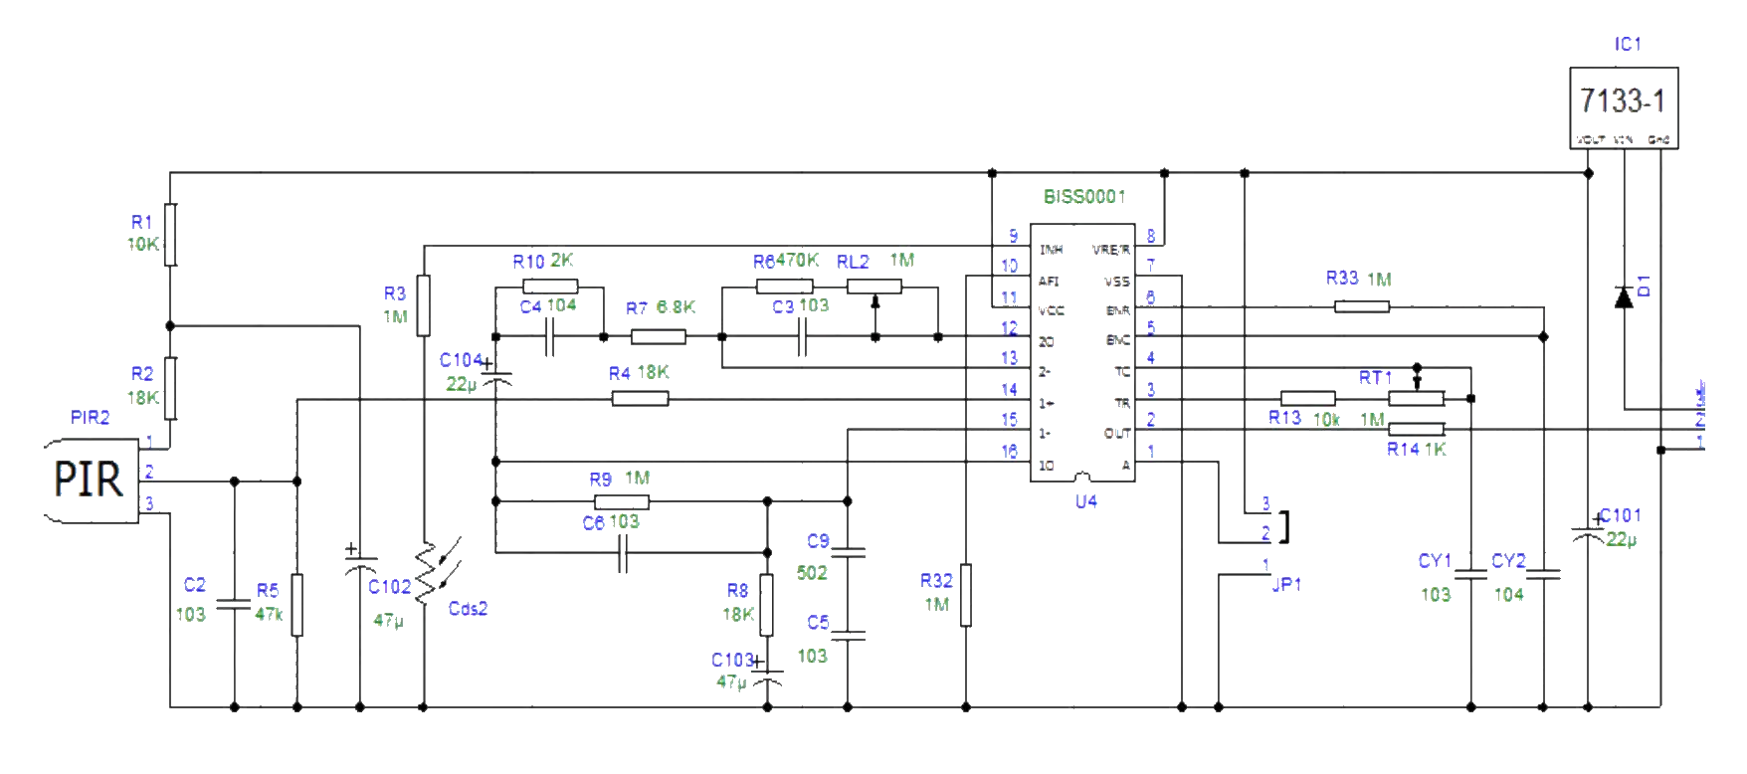Viewport: 1747px width, 774px height.
Task: Select the R2 18K resistor symbol
Action: [170, 388]
